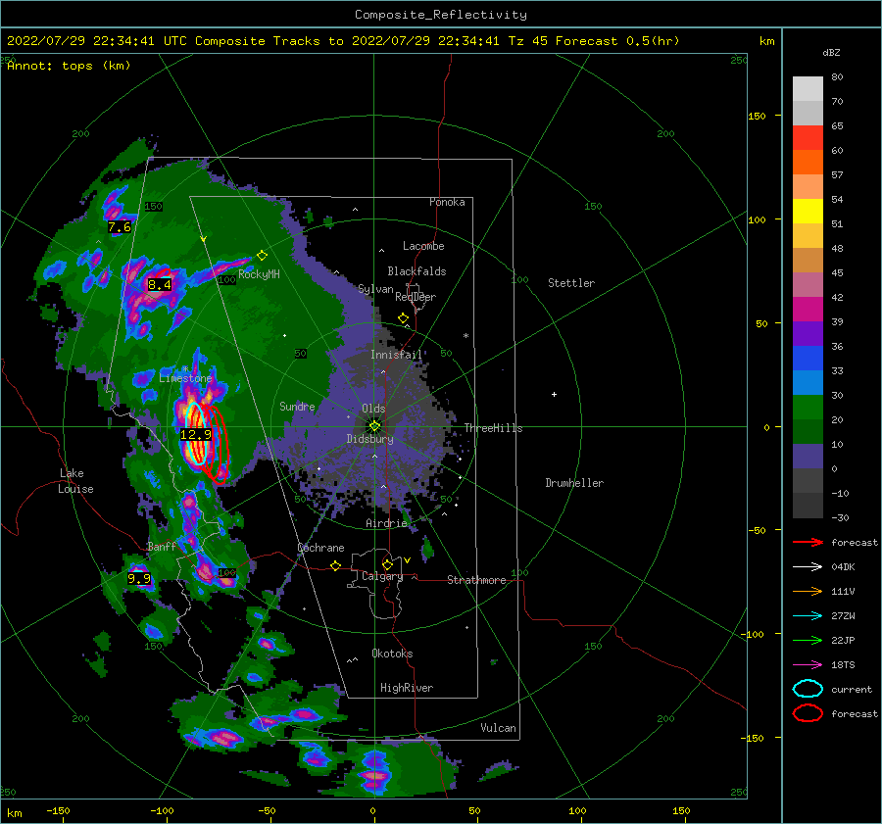Click the 12.9 storm top label
The height and width of the screenshot is (824, 882).
coord(196,435)
